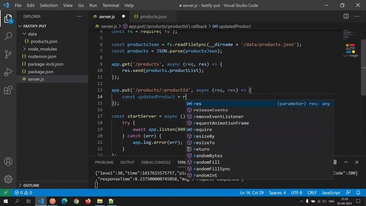Collapse the data folder
The width and height of the screenshot is (366, 206).
[x=24, y=34]
